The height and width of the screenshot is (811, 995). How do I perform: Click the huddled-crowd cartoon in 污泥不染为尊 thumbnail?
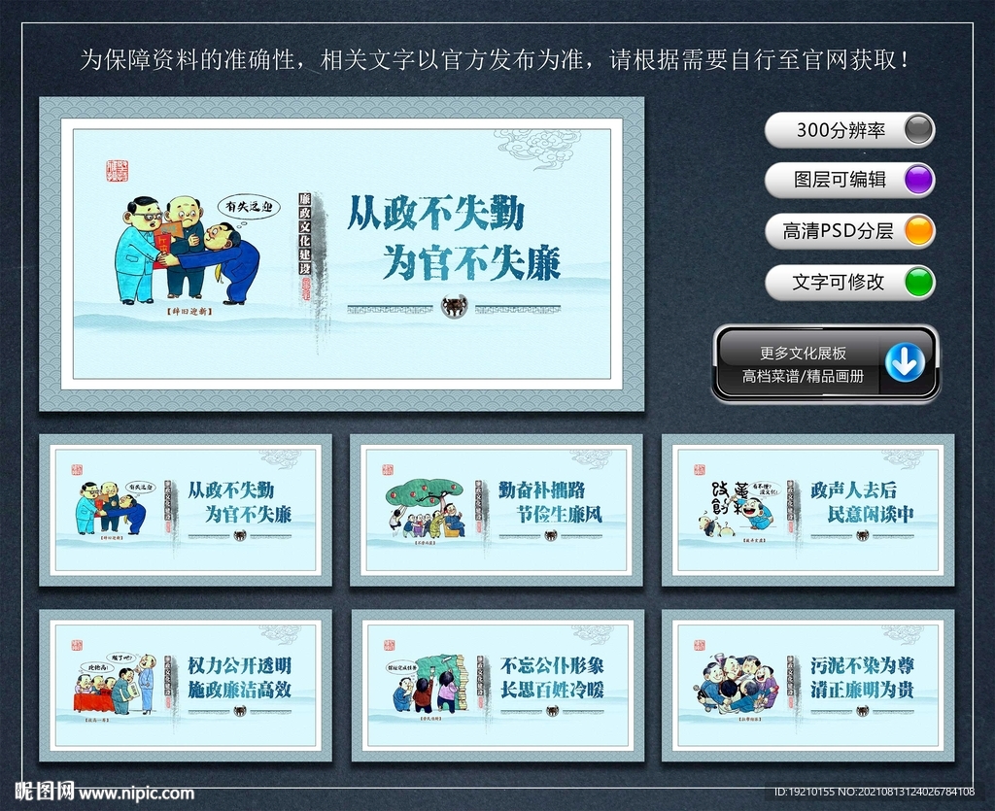[740, 684]
